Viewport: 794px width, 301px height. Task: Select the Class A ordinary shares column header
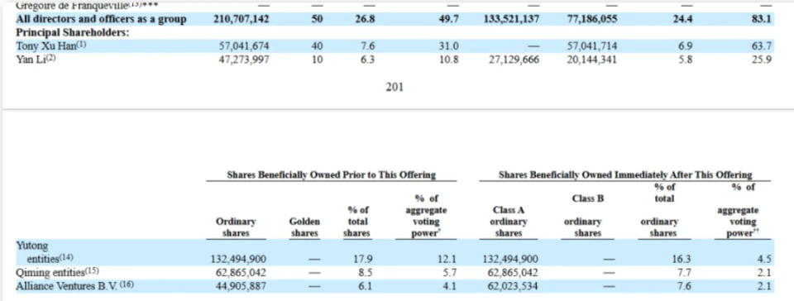[508, 222]
